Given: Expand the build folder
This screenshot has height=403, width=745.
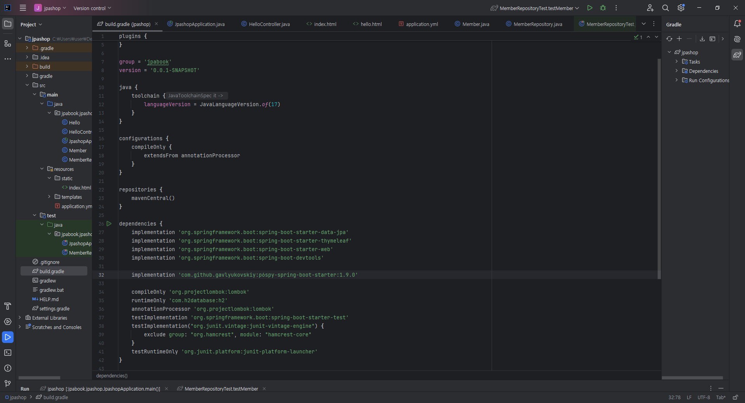Looking at the screenshot, I should (27, 67).
